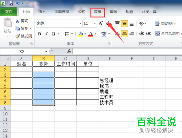Toggle center horizontal alignment
Image resolution: width=182 pixels, height=138 pixels.
click(x=124, y=33)
